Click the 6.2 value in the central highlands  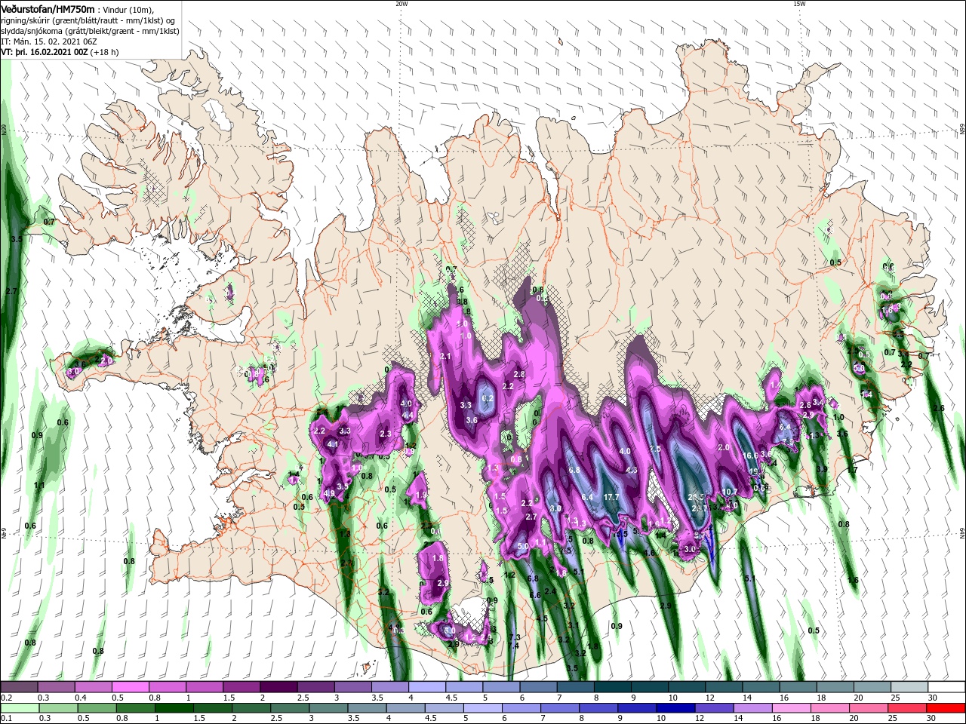click(x=488, y=398)
